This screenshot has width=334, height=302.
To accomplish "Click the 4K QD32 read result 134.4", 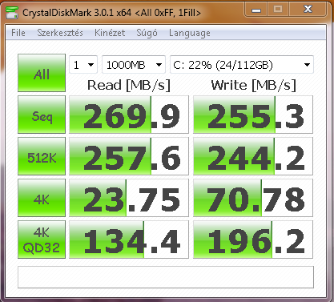I will click(x=129, y=240).
